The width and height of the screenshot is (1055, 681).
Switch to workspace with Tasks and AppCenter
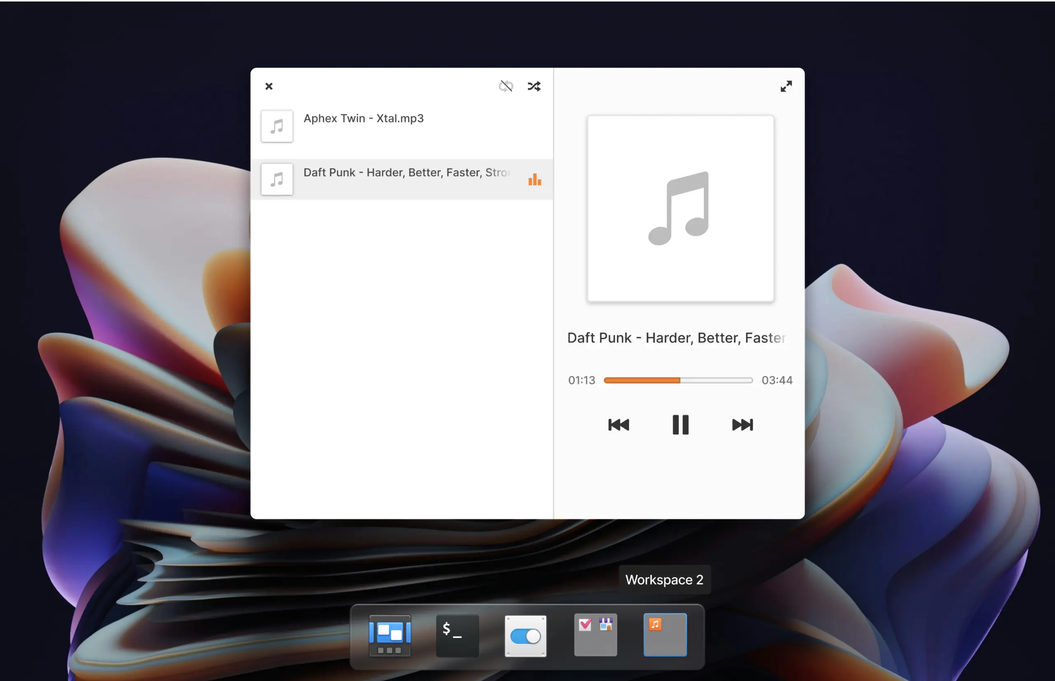coord(595,635)
